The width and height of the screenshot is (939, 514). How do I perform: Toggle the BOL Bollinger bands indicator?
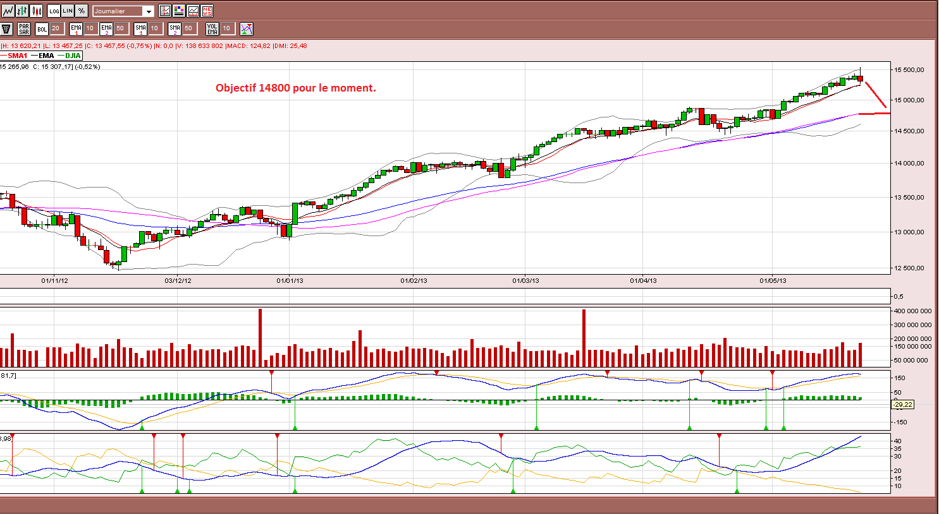tap(42, 28)
